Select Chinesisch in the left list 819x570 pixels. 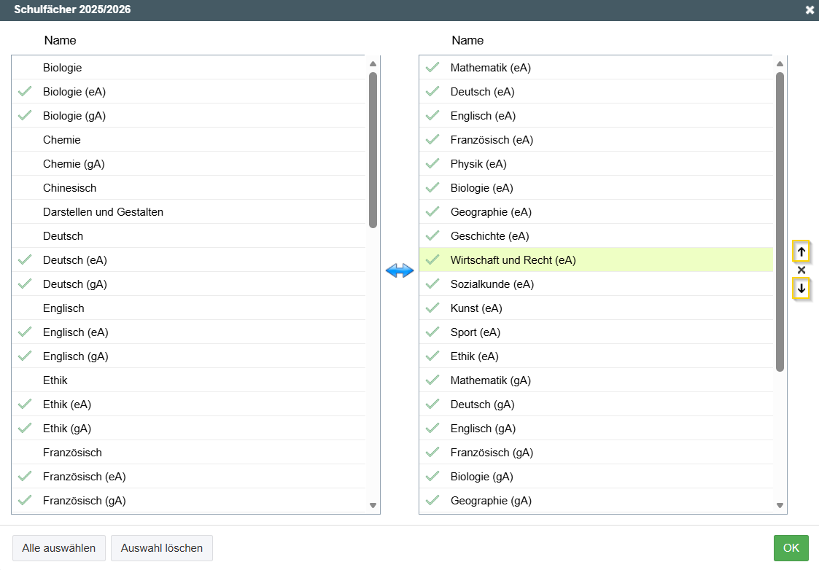(69, 188)
